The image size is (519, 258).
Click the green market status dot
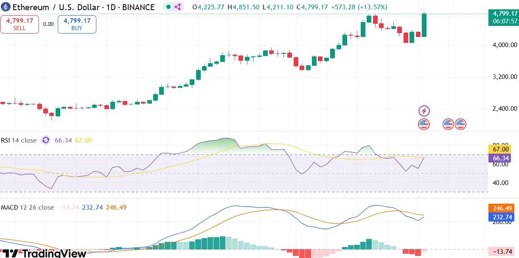pos(168,7)
